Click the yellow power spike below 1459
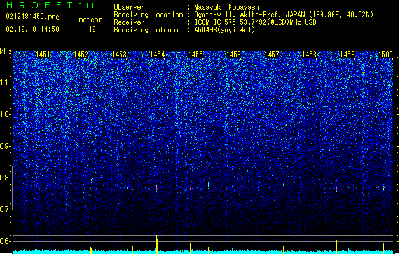Viewport: 400px width, 254px height. tap(337, 246)
